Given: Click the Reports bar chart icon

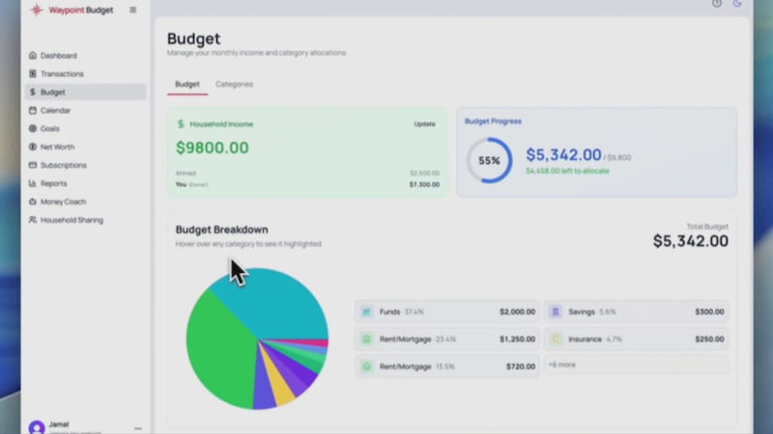Looking at the screenshot, I should [32, 183].
